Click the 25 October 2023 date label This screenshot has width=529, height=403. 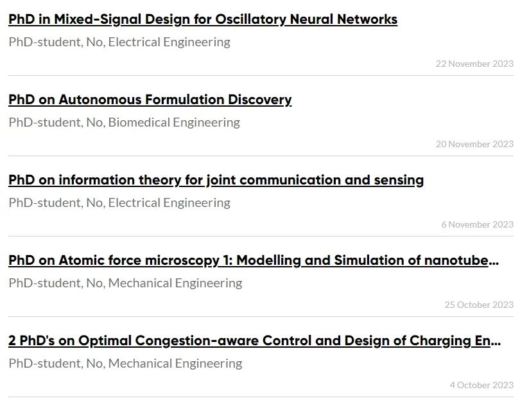[479, 305]
